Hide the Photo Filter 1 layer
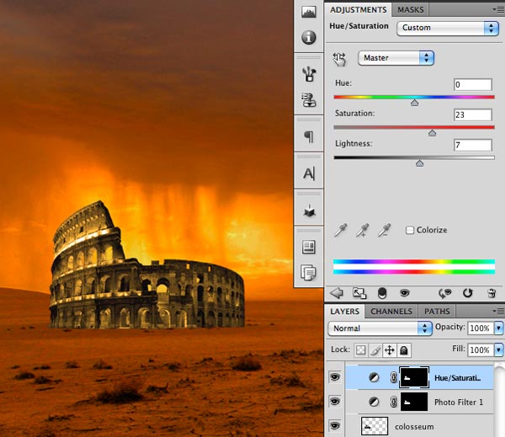Screen dimensions: 505x437 [335, 402]
